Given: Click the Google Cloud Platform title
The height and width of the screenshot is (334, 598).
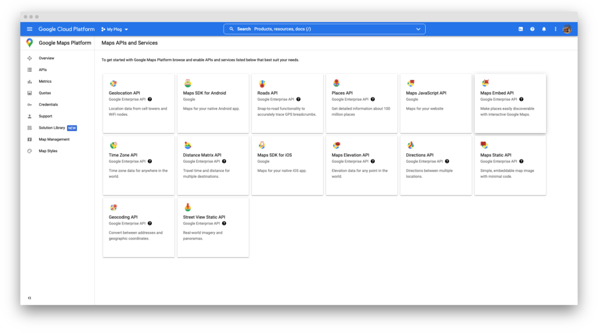Looking at the screenshot, I should coord(67,29).
